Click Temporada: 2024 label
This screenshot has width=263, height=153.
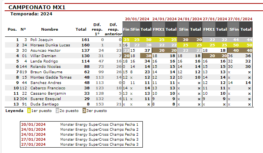point(31,14)
